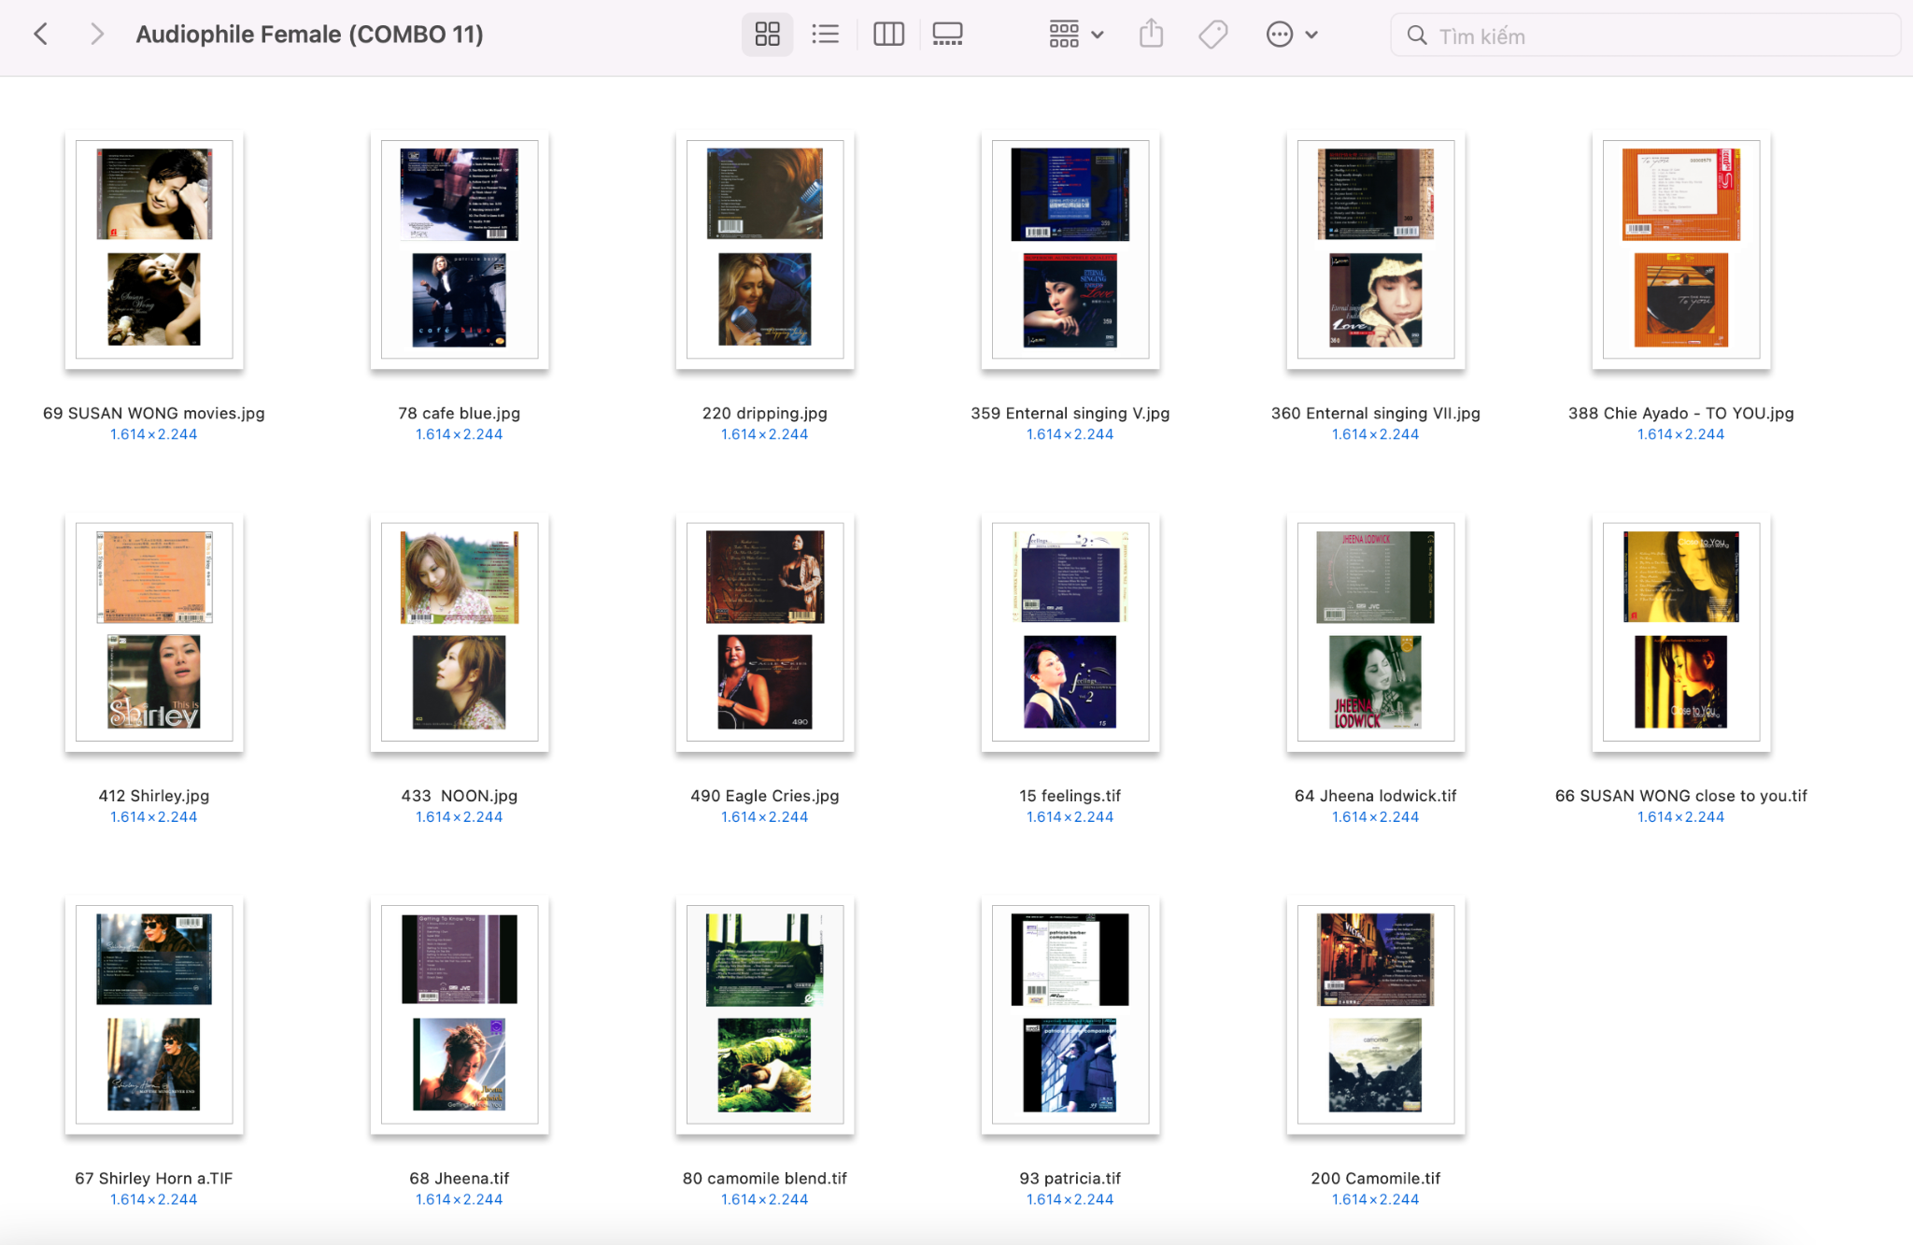Click dimensions text under 433 NOON.jpg

(x=460, y=817)
